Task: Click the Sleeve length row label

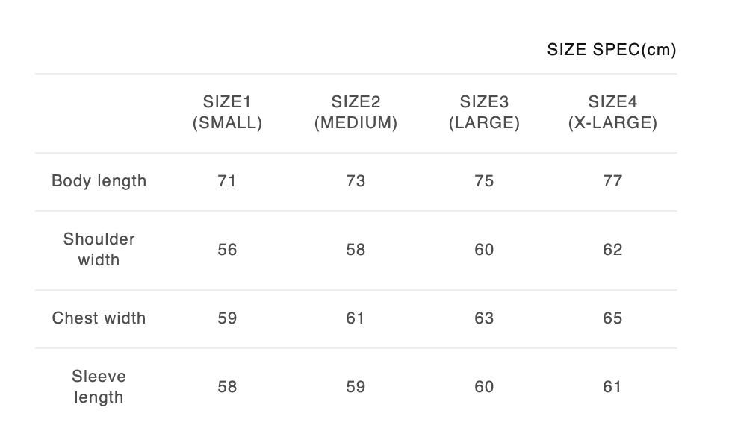Action: [99, 387]
